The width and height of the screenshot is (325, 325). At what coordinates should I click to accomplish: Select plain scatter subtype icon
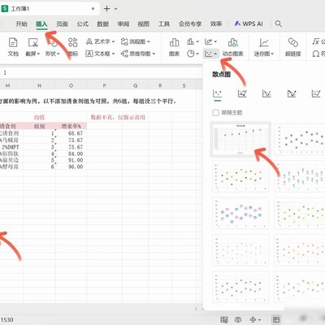217,93
